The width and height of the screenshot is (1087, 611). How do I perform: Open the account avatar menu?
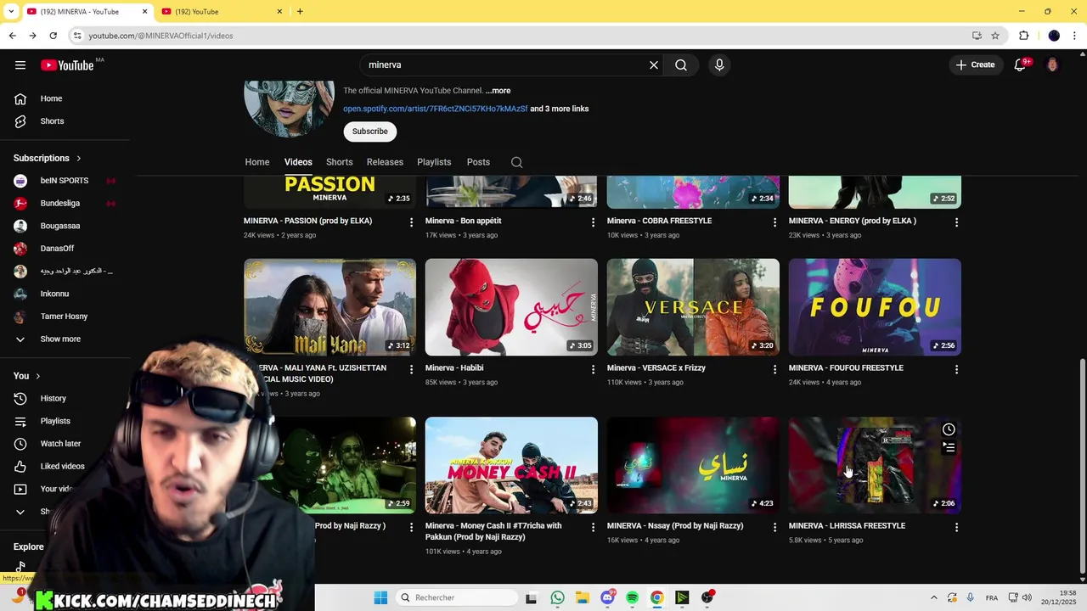[x=1052, y=64]
